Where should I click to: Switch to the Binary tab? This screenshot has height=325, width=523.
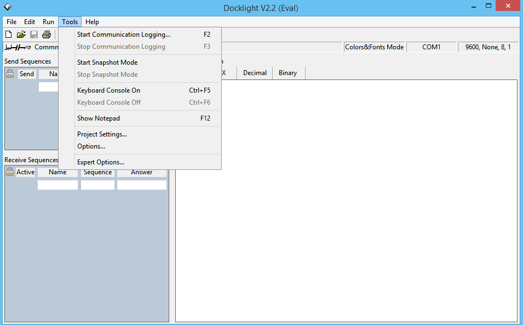point(288,73)
